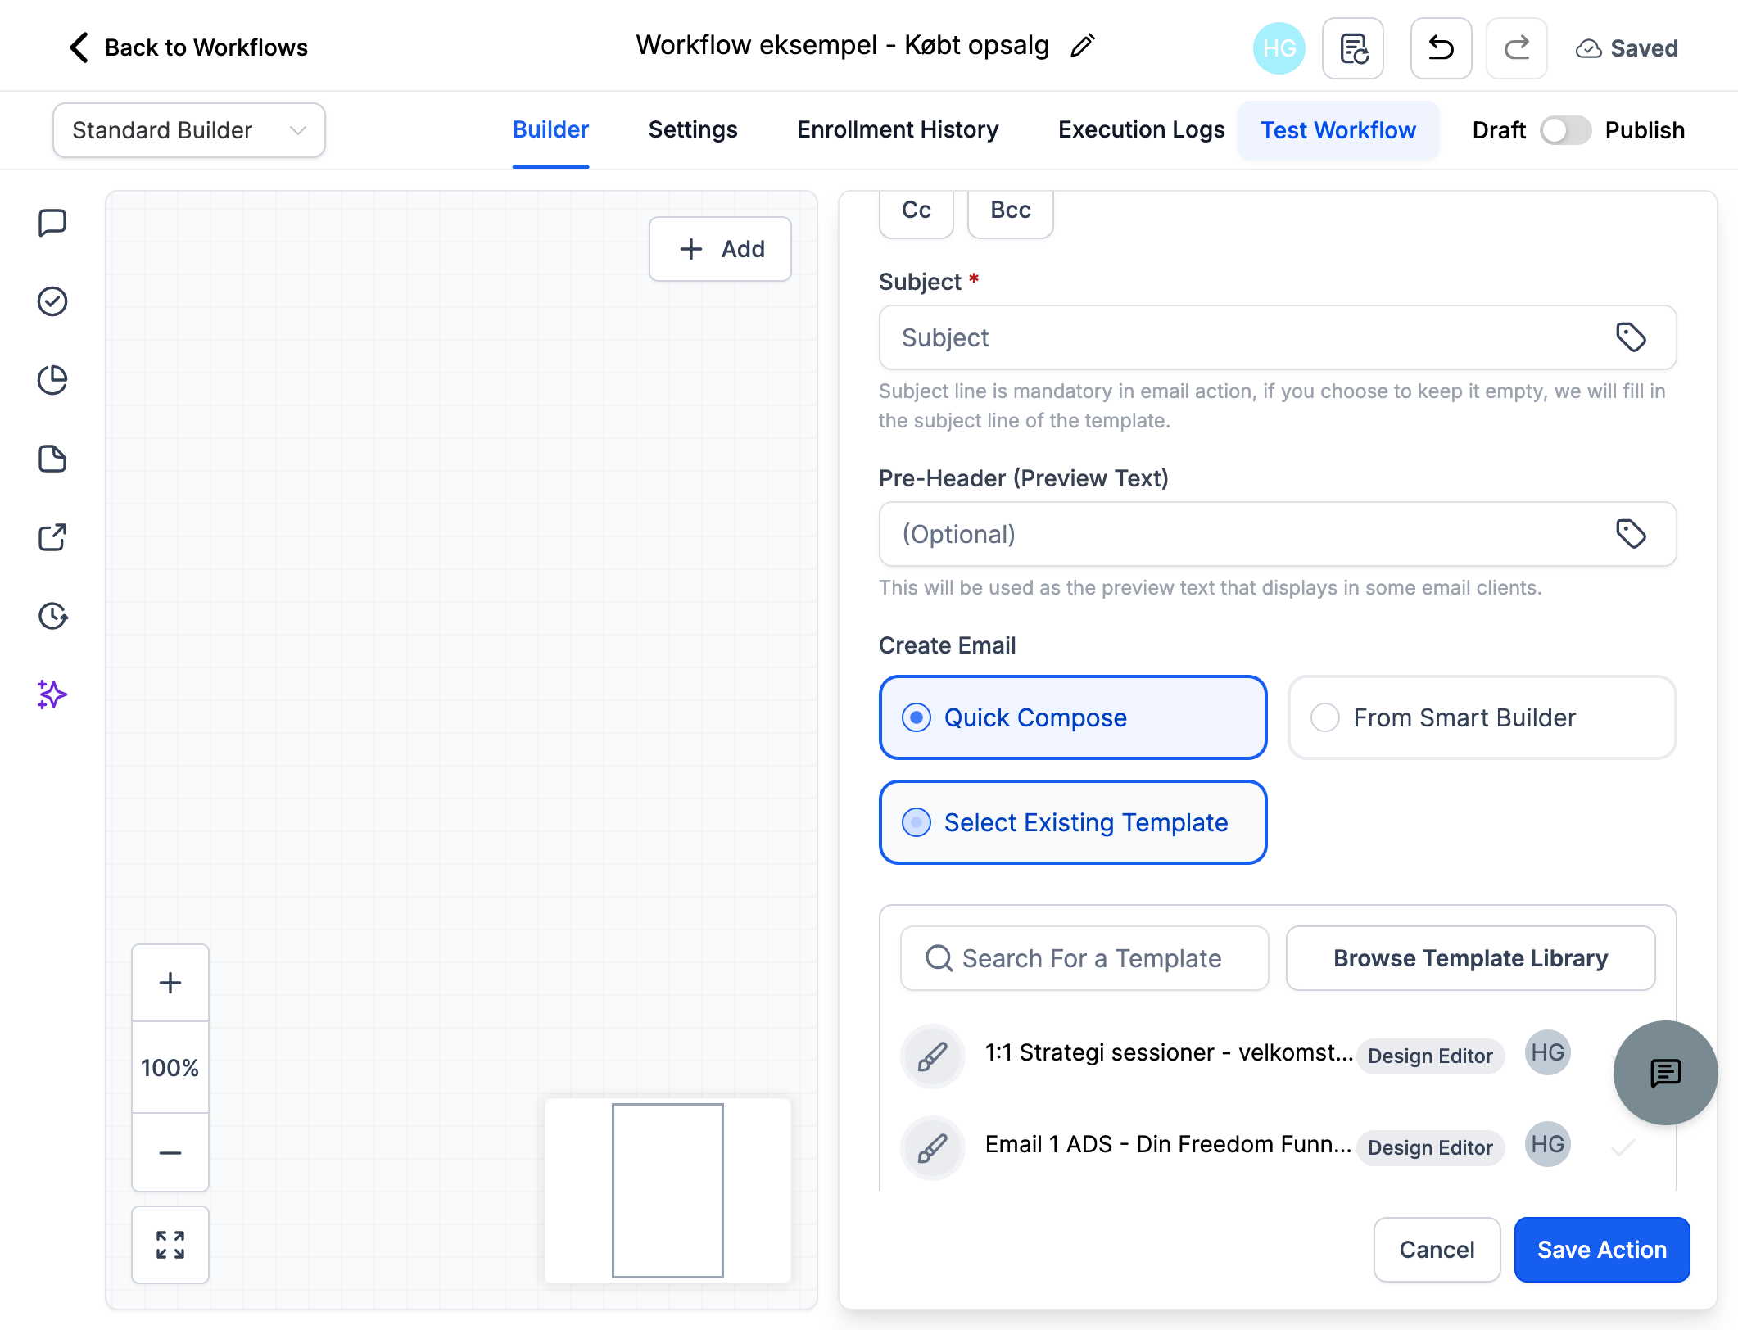Edit workflow name with pencil icon
Screen dimensions: 1738x1330
[1083, 45]
